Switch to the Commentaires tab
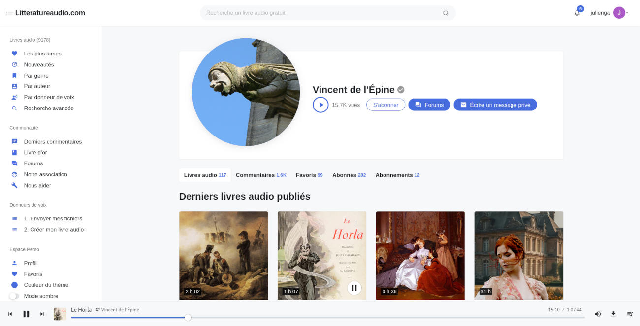The image size is (640, 326). [x=260, y=175]
